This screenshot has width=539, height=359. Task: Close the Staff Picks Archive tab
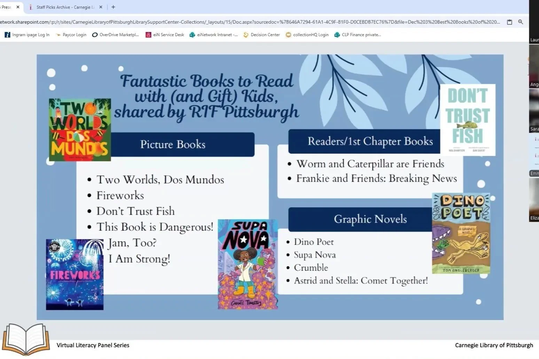[100, 7]
